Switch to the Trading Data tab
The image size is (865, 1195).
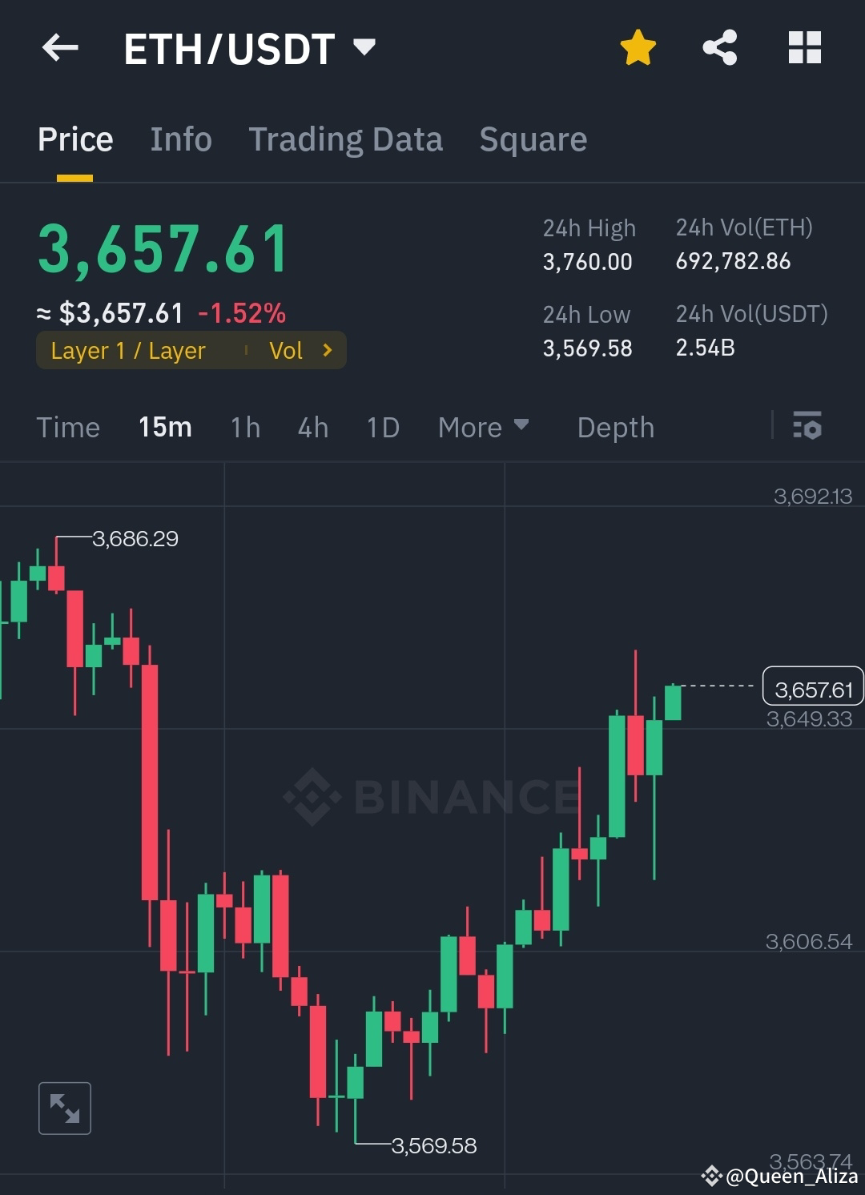pos(346,139)
